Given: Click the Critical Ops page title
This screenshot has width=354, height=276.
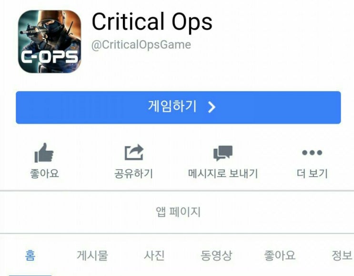Looking at the screenshot, I should 152,21.
